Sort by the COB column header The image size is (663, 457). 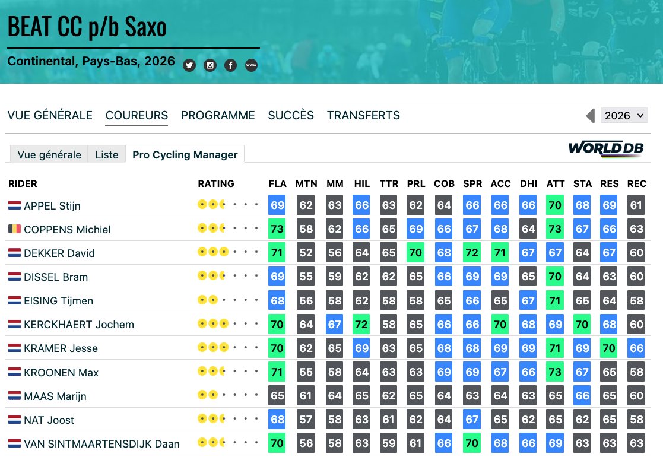coord(444,183)
